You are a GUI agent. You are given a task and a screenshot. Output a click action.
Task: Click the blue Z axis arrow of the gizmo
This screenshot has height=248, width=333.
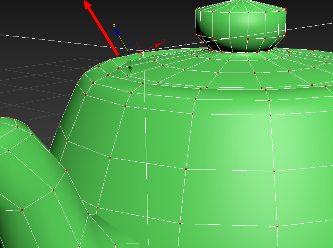116,31
